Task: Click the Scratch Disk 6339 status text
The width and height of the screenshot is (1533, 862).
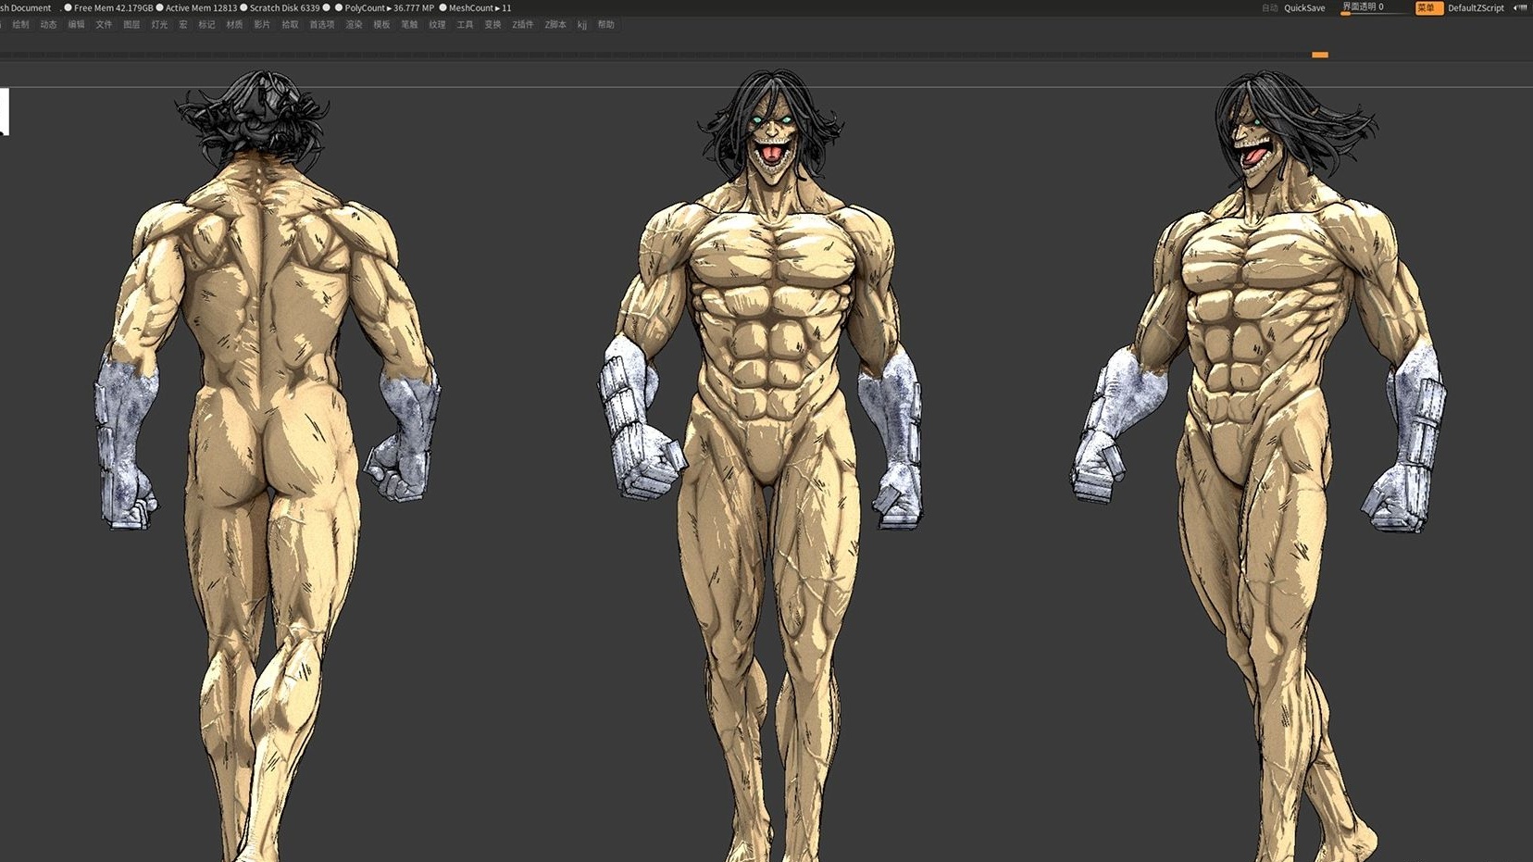Action: click(285, 8)
